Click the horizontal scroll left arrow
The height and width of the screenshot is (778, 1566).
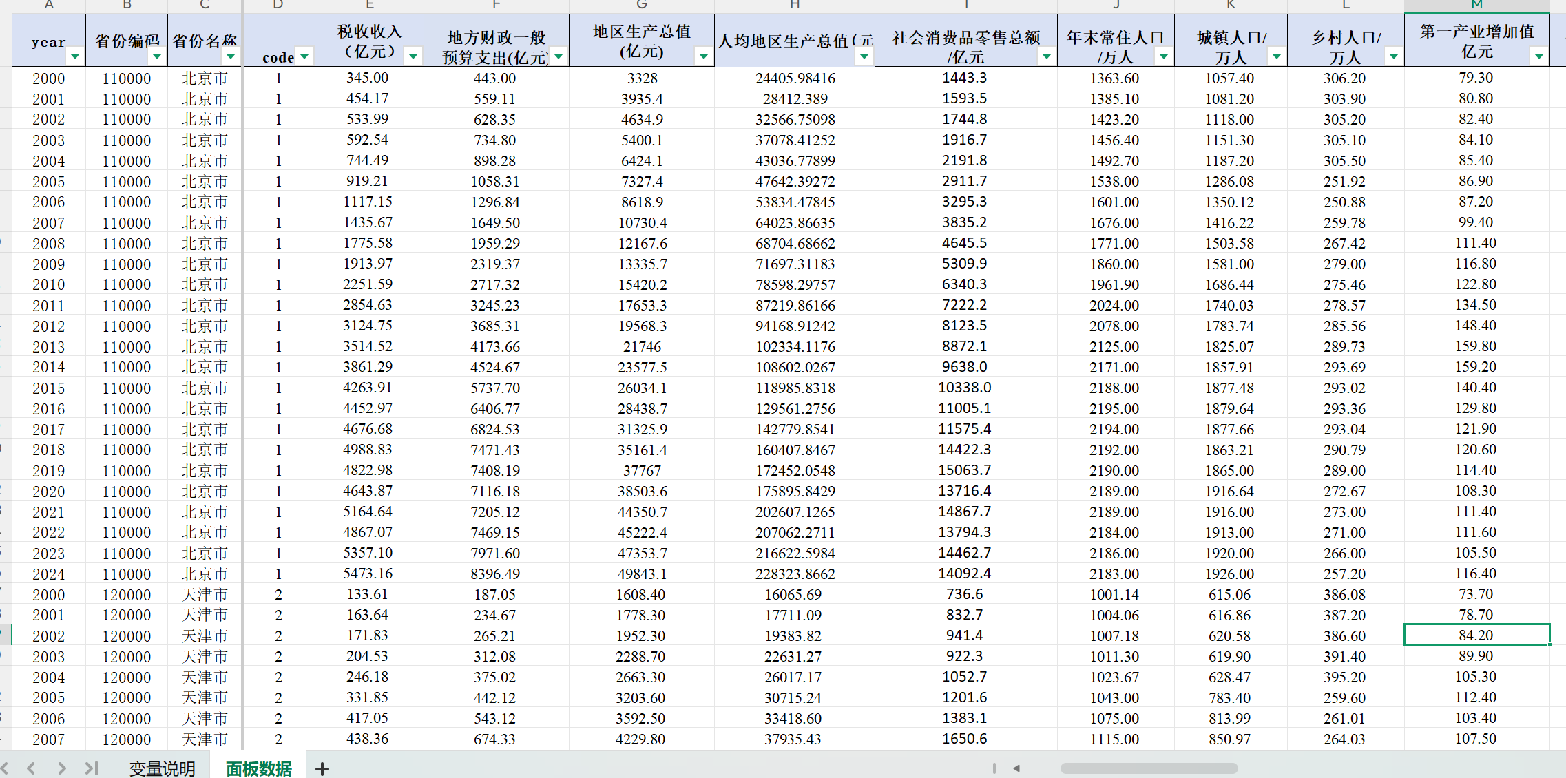click(1016, 768)
